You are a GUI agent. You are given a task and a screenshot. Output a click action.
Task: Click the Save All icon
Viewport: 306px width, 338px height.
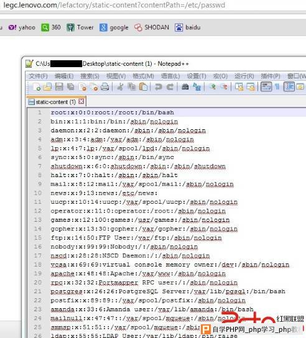pyautogui.click(x=70, y=87)
